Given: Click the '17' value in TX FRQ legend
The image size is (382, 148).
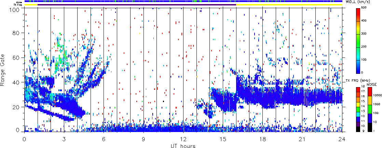Looking at the screenshot, I should pos(363,91).
